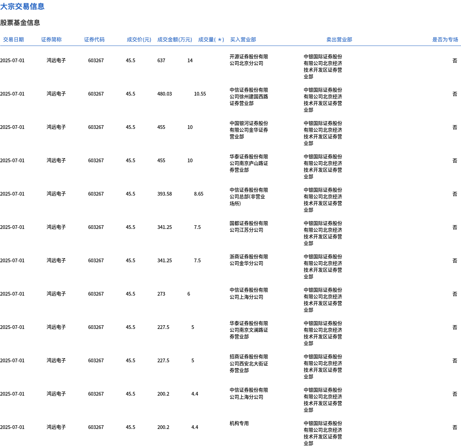Click the 393.58 amount cell
Image resolution: width=461 pixels, height=446 pixels.
[164, 194]
